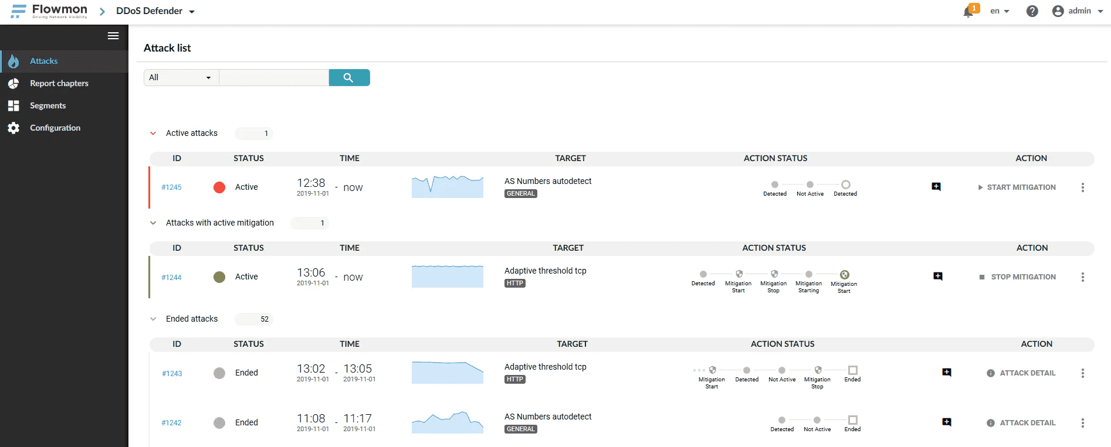Open the admin user menu
Image resolution: width=1111 pixels, height=447 pixels.
(1078, 11)
